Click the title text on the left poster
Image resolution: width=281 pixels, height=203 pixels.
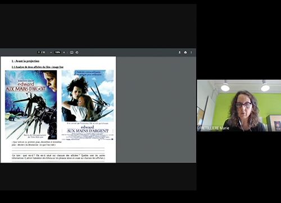click(26, 87)
